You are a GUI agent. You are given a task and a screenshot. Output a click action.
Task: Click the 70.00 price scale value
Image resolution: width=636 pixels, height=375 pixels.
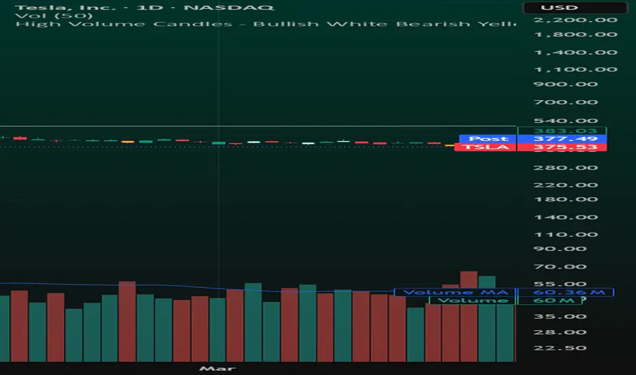click(x=560, y=267)
